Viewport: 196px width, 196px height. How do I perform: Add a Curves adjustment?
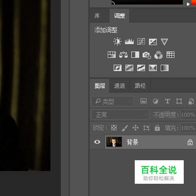141,42
